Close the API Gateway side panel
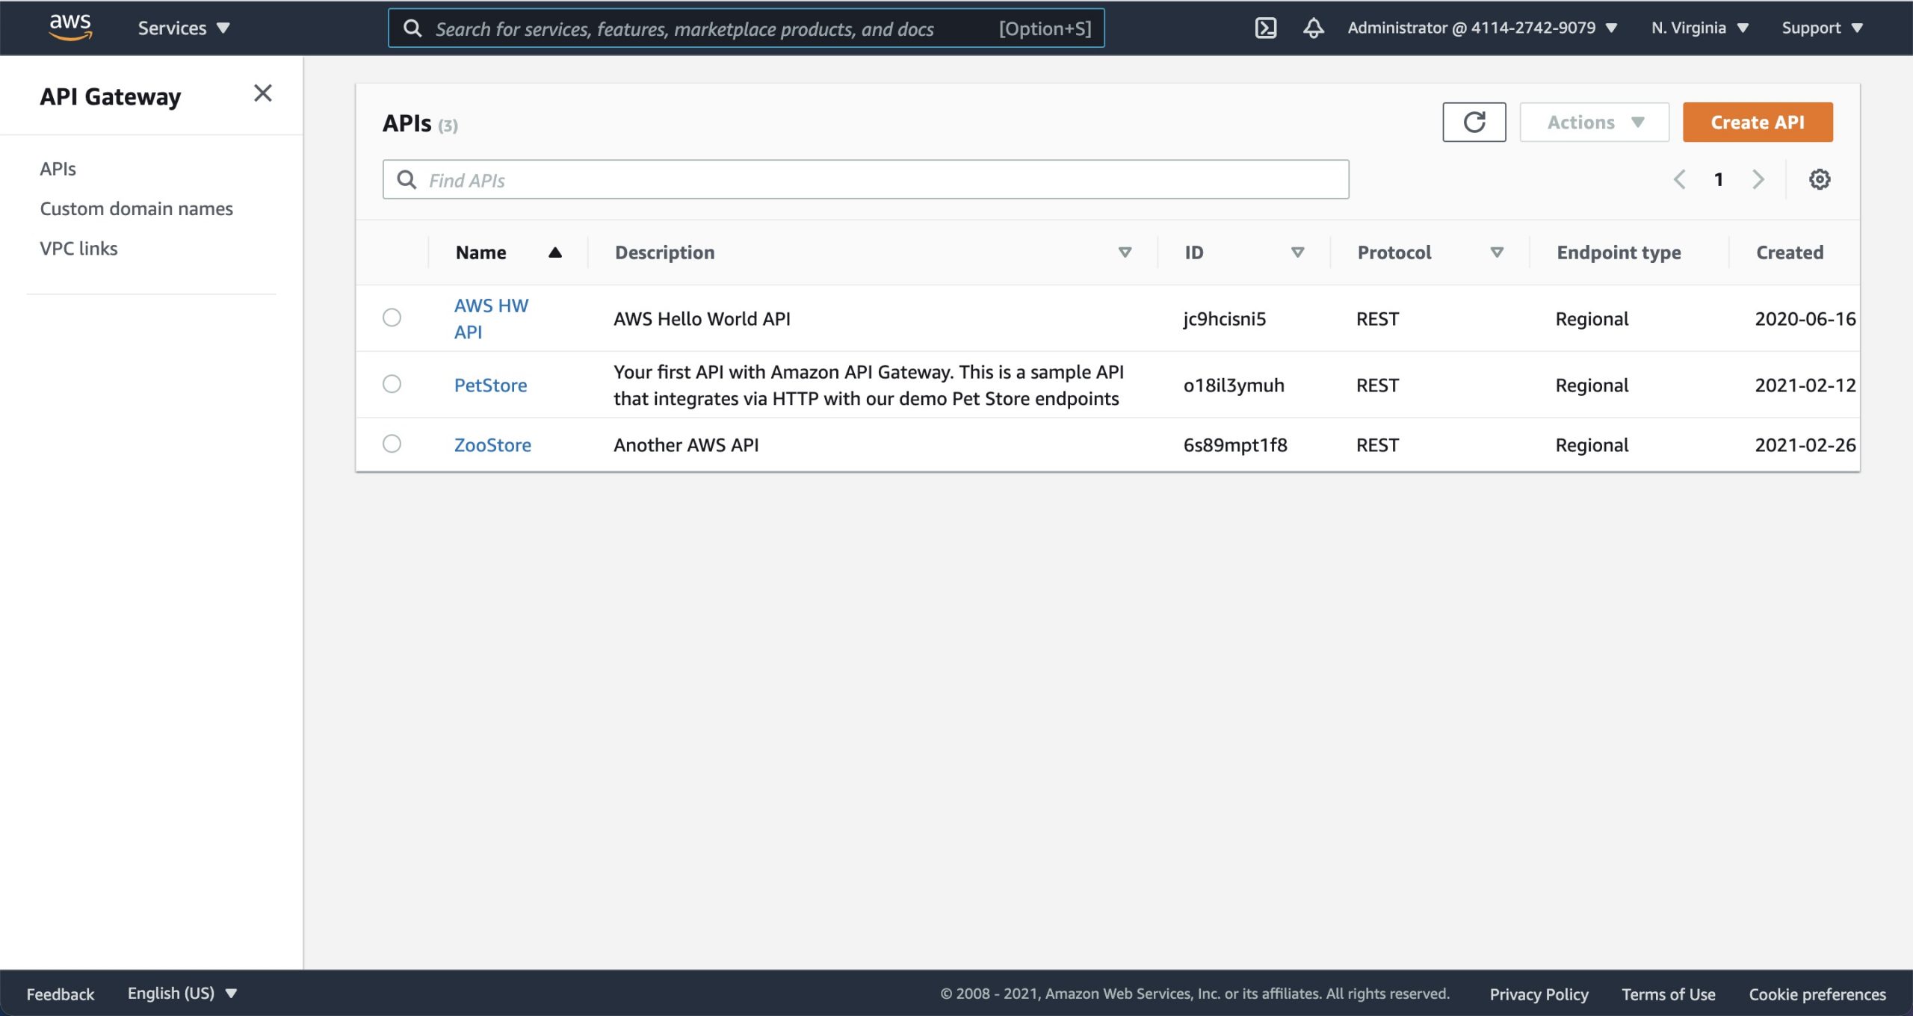The width and height of the screenshot is (1913, 1016). coord(262,93)
